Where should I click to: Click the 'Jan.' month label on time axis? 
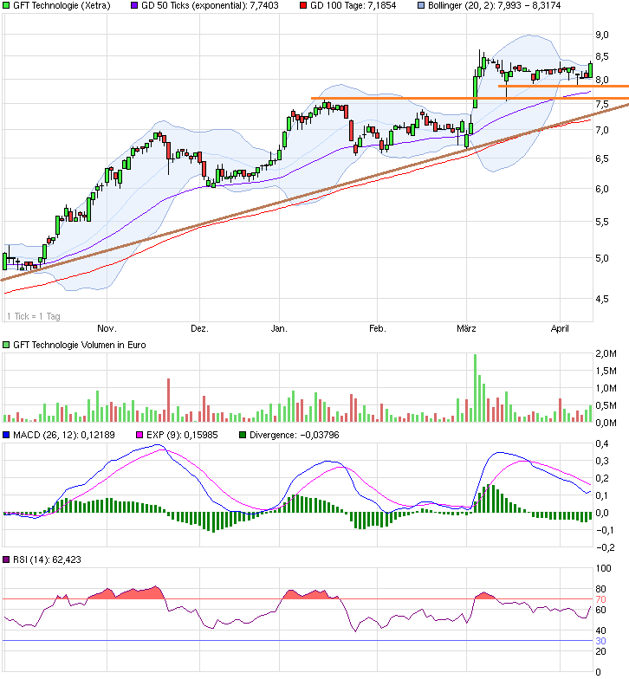click(279, 329)
